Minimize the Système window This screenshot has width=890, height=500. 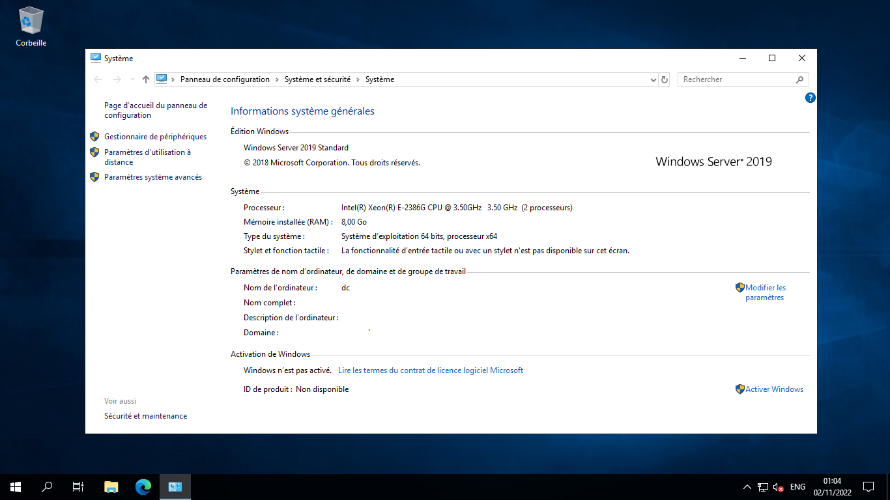pos(742,58)
